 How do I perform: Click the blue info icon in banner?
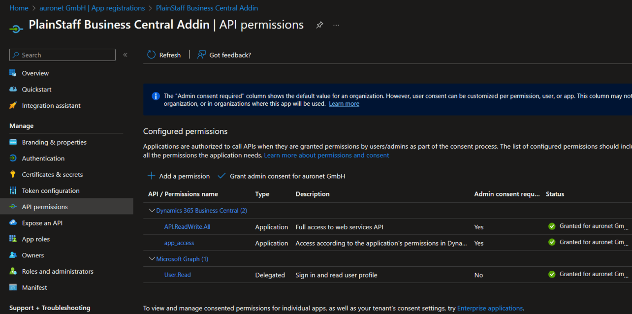(156, 96)
